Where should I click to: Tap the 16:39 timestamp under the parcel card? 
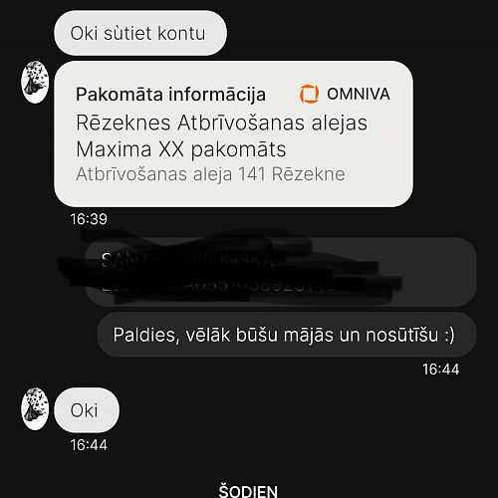tap(89, 219)
